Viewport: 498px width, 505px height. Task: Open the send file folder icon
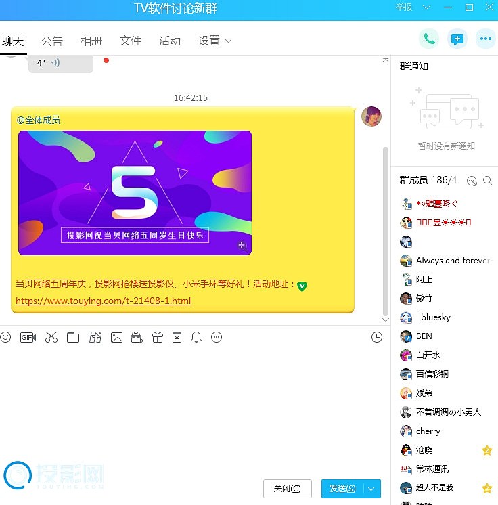coord(73,337)
